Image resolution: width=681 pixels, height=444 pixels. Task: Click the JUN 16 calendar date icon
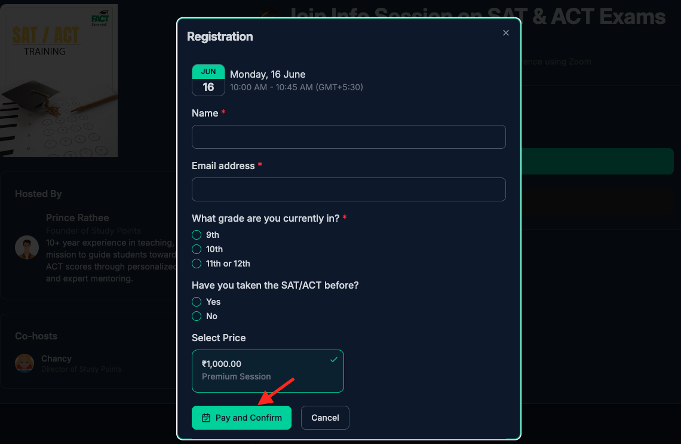tap(208, 80)
